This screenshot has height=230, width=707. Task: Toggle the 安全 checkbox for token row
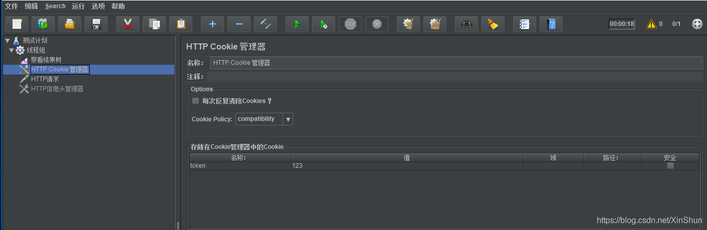(670, 166)
